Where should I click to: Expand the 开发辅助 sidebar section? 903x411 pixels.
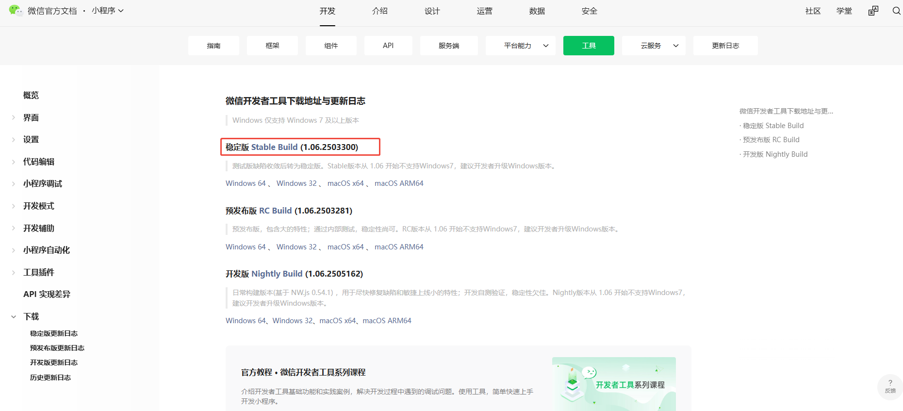coord(14,228)
